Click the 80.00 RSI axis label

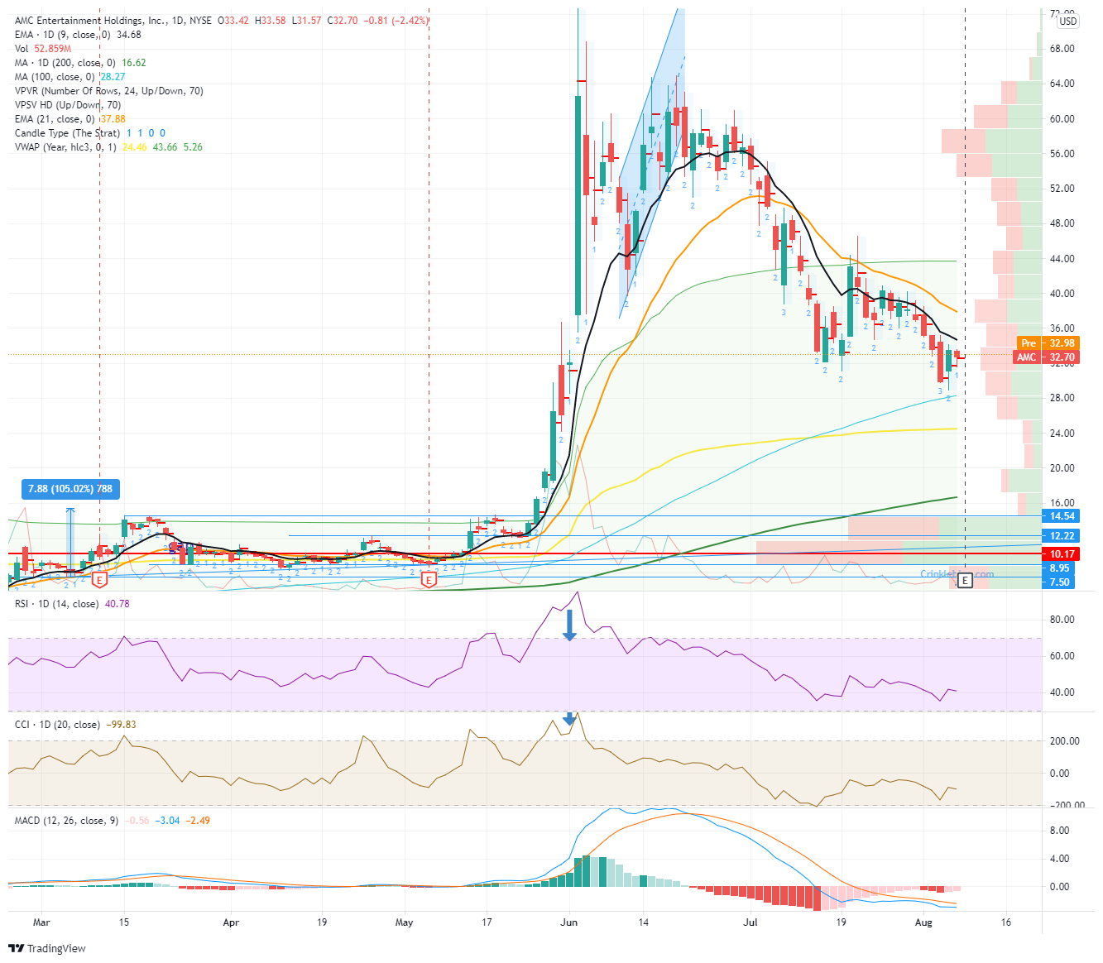click(x=1062, y=620)
